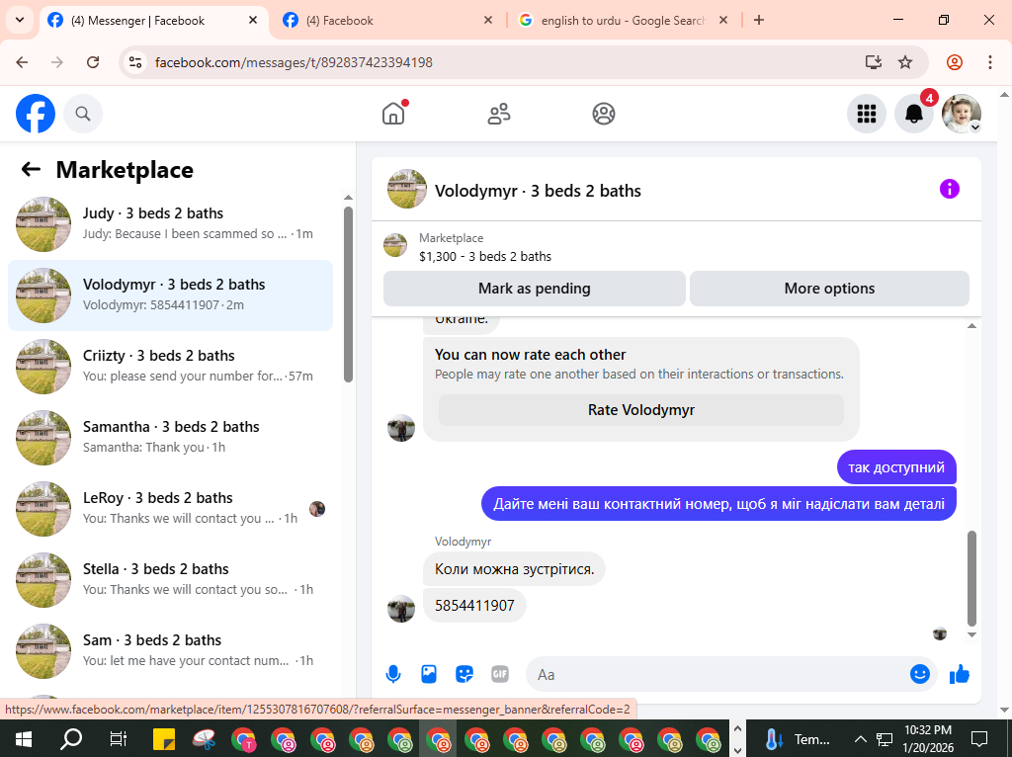
Task: Click the 'так доступний' sent message
Action: click(896, 467)
